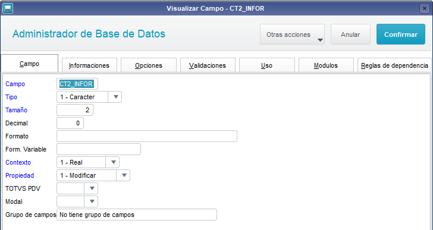Image resolution: width=433 pixels, height=230 pixels.
Task: Click the window icon in title bar
Action: tap(8, 8)
